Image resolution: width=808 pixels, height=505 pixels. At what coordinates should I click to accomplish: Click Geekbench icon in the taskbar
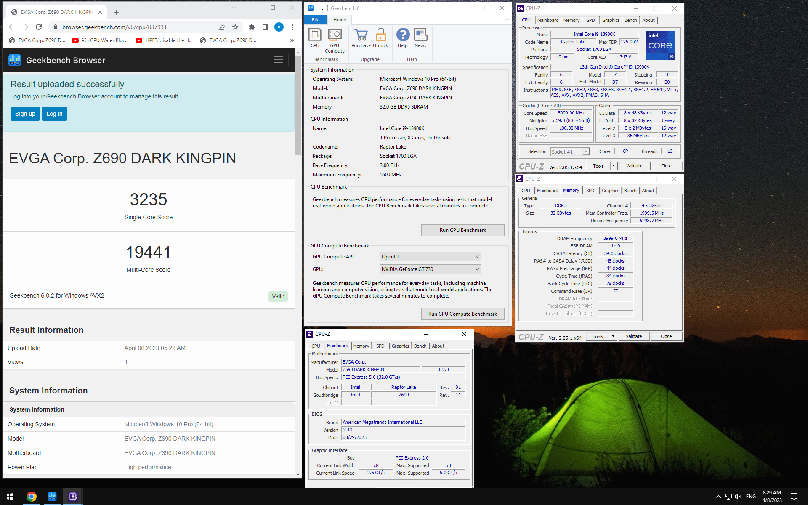tap(52, 497)
